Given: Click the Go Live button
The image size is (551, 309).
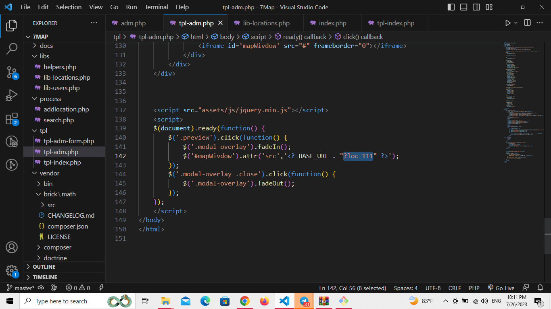Looking at the screenshot, I should tap(501, 288).
